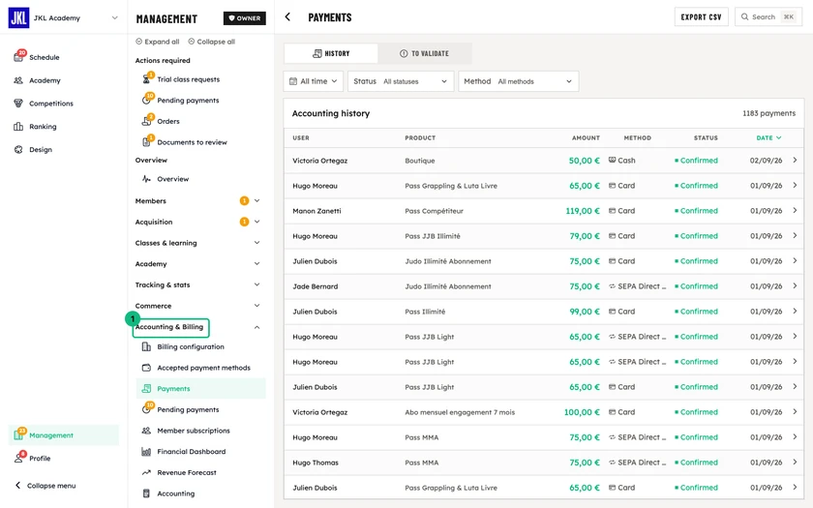Click the search magnifier icon
This screenshot has height=508, width=813.
[745, 16]
